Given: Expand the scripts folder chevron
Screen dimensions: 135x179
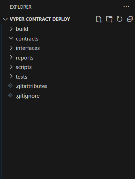Looking at the screenshot, I should click(x=11, y=67).
